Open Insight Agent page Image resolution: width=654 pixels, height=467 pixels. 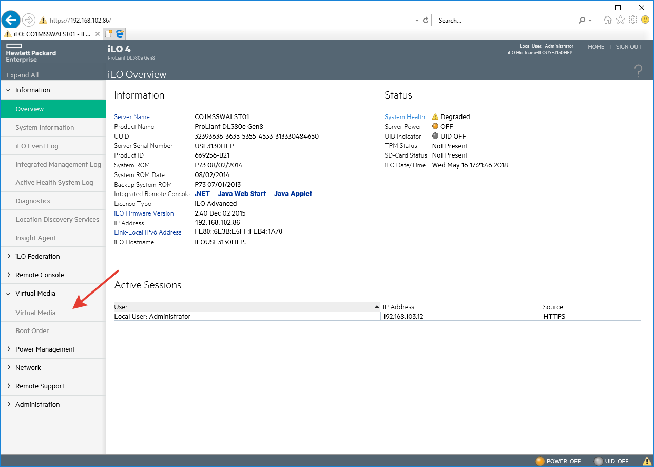[53, 238]
